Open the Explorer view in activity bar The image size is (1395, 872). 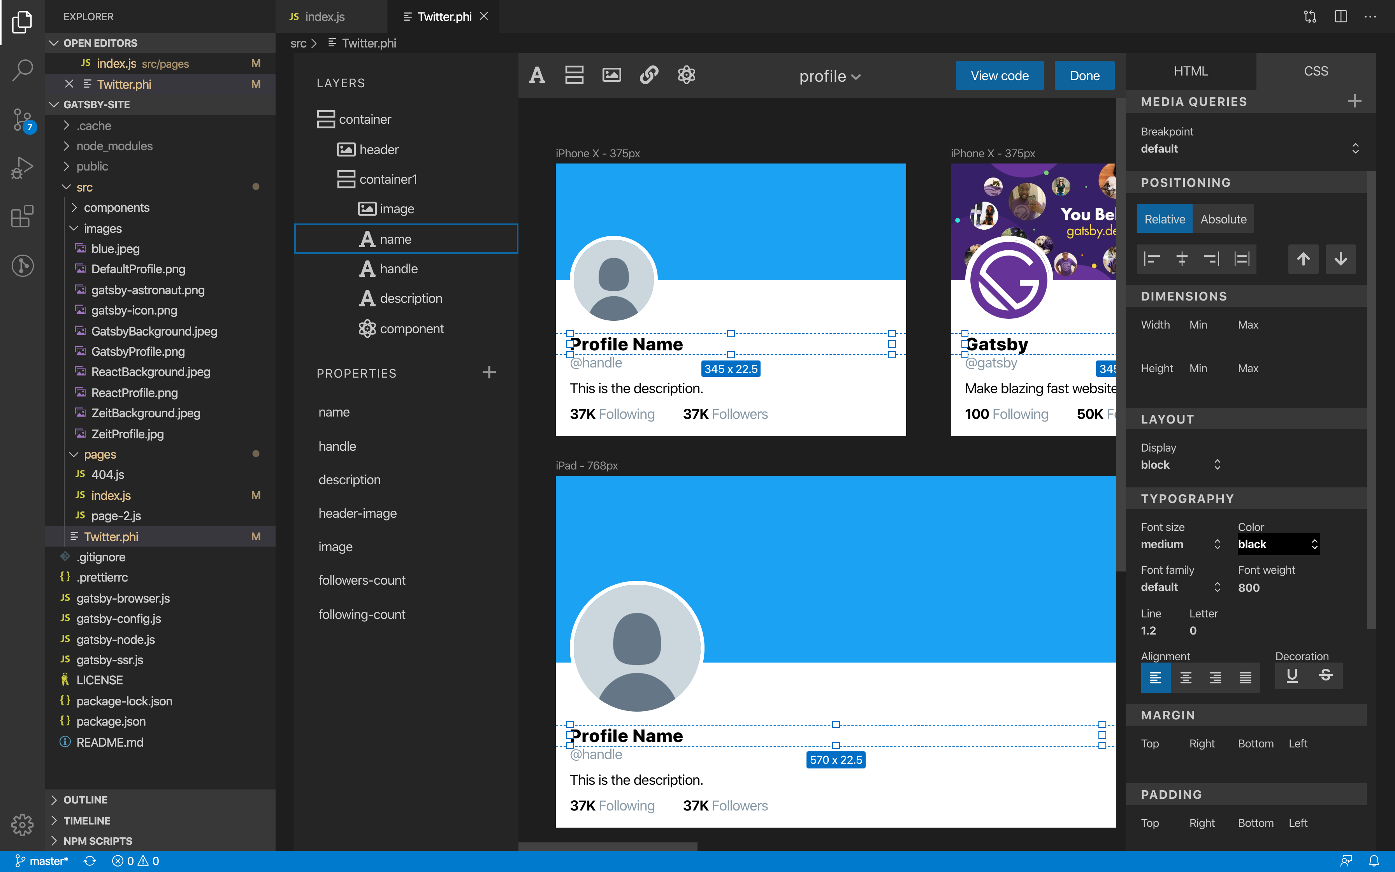(x=22, y=22)
